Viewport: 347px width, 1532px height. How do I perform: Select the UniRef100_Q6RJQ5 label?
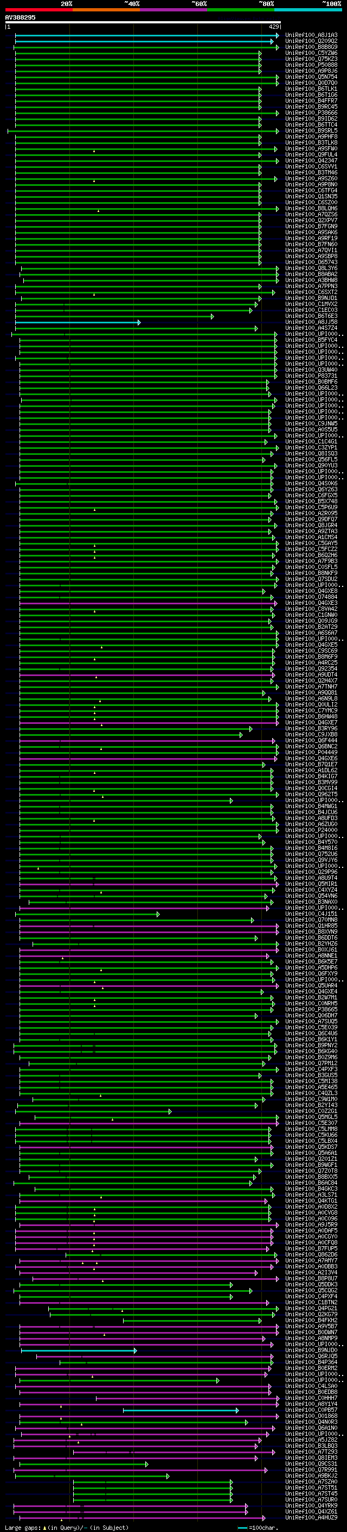311,1356
